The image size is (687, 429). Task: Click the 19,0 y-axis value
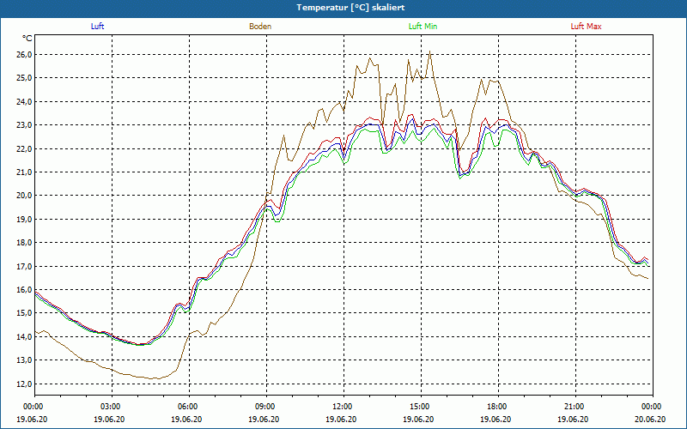point(25,220)
